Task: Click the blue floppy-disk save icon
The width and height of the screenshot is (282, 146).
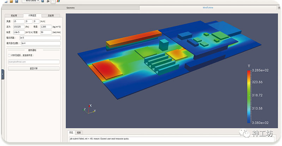Action: tap(17, 1)
